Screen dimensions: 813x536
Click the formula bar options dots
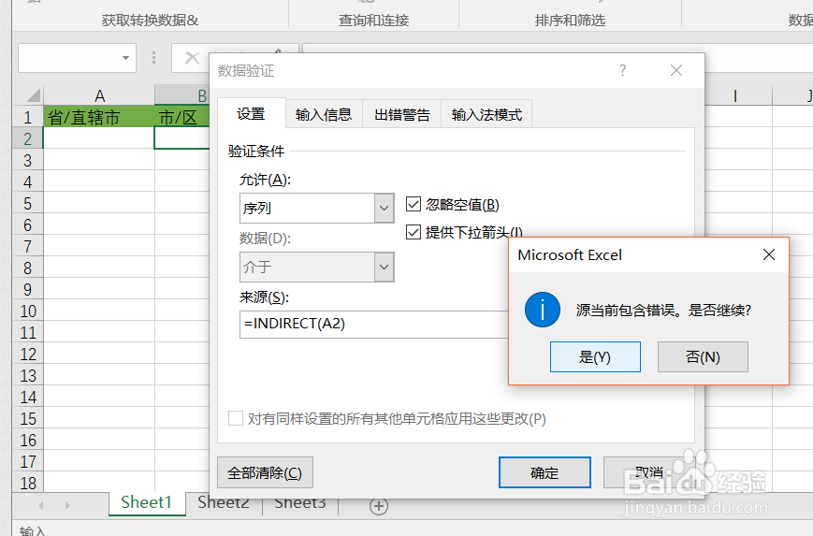tap(154, 58)
